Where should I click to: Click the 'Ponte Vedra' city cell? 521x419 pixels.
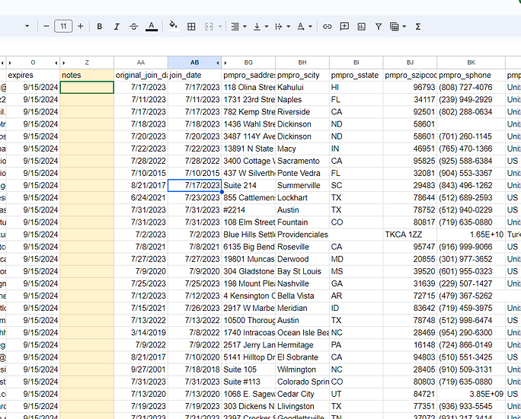[x=302, y=173]
